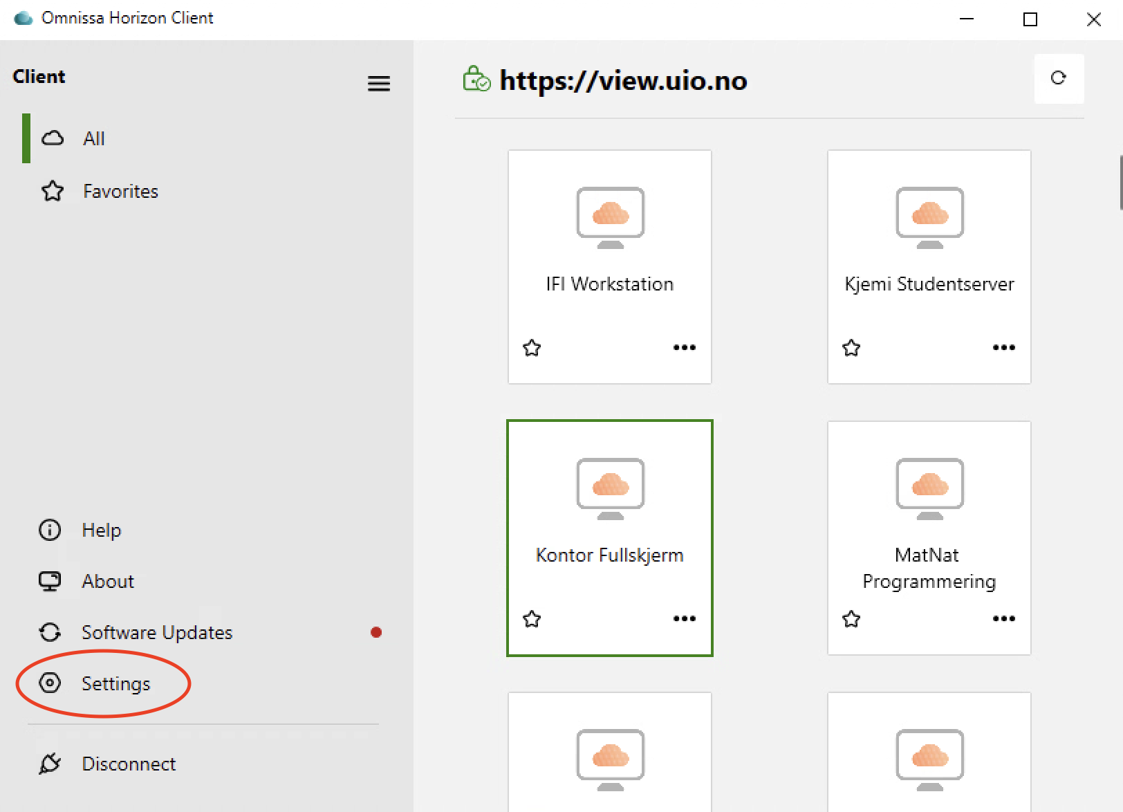The image size is (1123, 812).
Task: Click the Software Updates refresh icon
Action: pos(50,632)
